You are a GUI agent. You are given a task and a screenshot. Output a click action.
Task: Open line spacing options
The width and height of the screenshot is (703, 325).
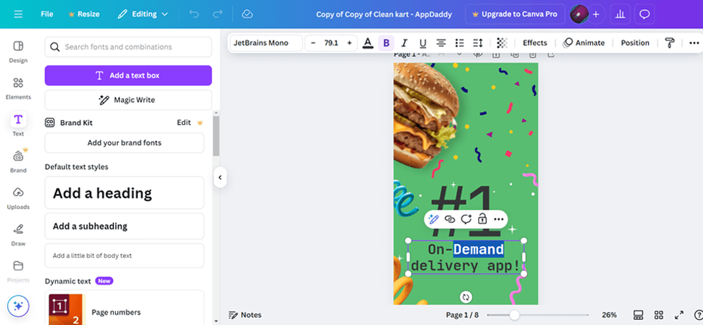[x=478, y=43]
